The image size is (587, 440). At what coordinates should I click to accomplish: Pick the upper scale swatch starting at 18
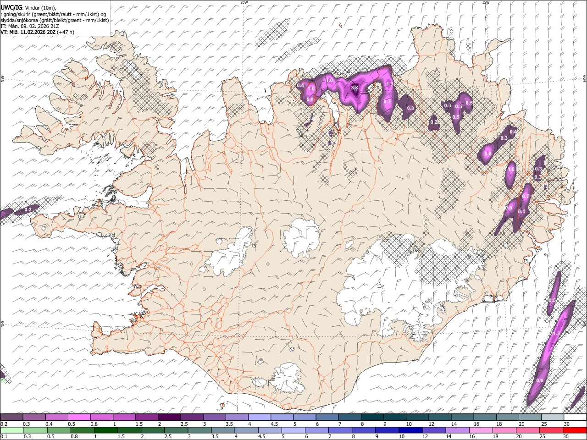[508, 417]
